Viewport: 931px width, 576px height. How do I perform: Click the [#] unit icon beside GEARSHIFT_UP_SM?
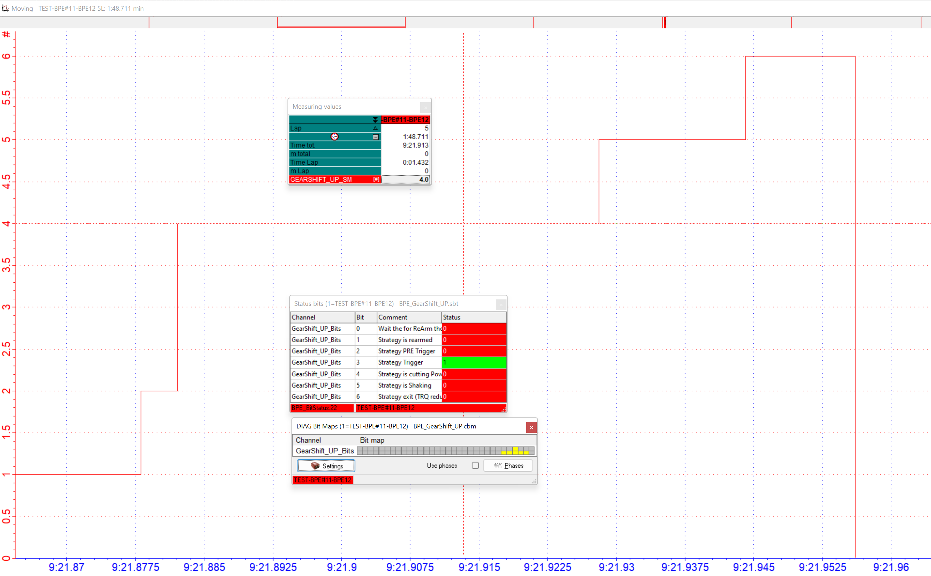376,179
